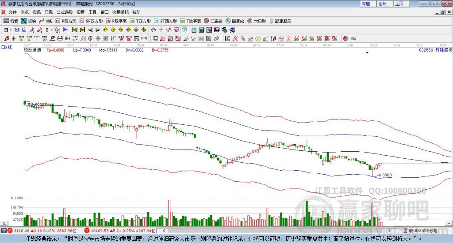The width and height of the screenshot is (453, 243).
Task: Open the 9T四方形 tool
Action: [x=165, y=21]
